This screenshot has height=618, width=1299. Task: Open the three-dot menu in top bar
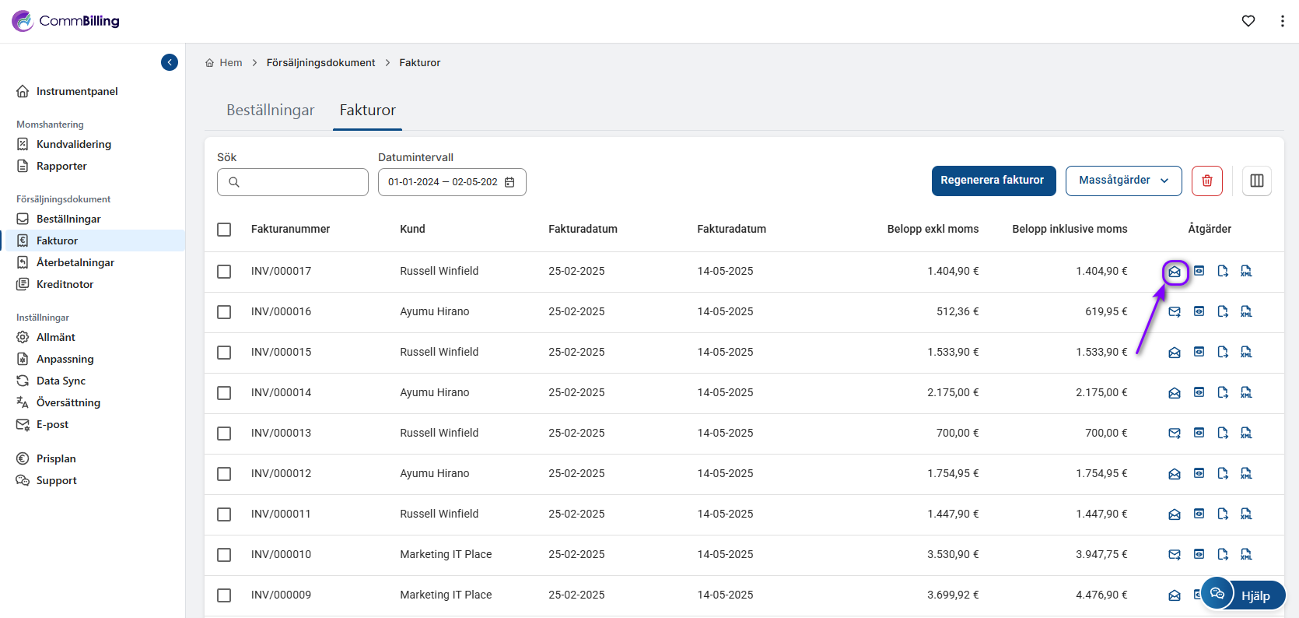tap(1282, 21)
